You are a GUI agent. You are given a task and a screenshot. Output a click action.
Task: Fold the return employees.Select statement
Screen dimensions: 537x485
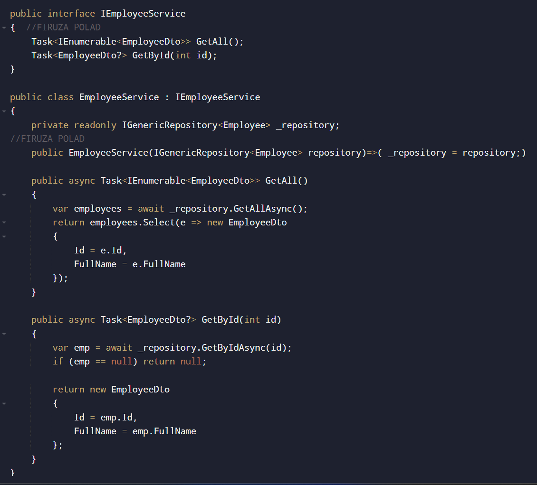coord(4,222)
